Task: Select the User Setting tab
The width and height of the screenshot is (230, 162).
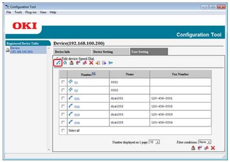Action: pos(149,52)
